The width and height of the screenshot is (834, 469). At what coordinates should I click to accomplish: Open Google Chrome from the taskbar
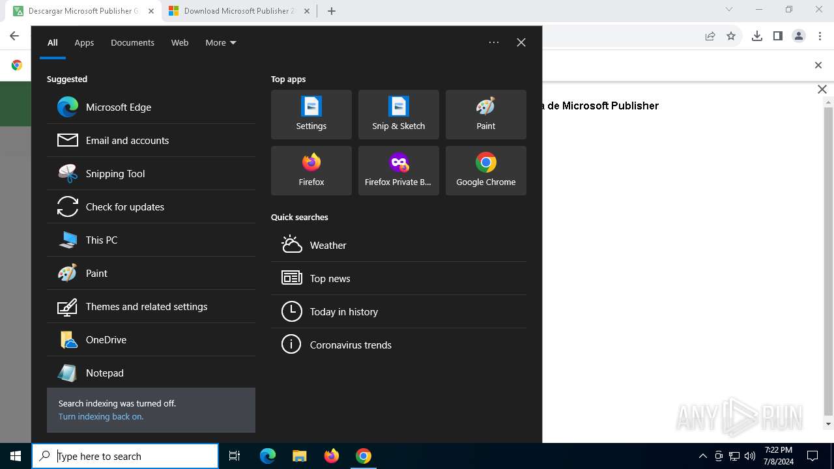(x=364, y=456)
